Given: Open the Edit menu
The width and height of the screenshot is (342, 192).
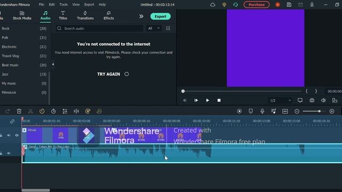Looking at the screenshot, I should point(52,5).
